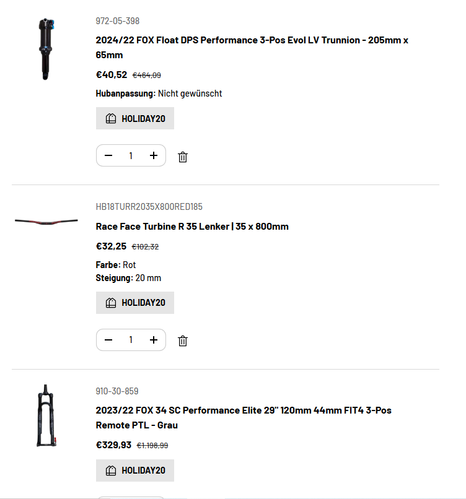Click quantity field of FOX Float shock
Screen dimensions: 466x499
(x=131, y=155)
